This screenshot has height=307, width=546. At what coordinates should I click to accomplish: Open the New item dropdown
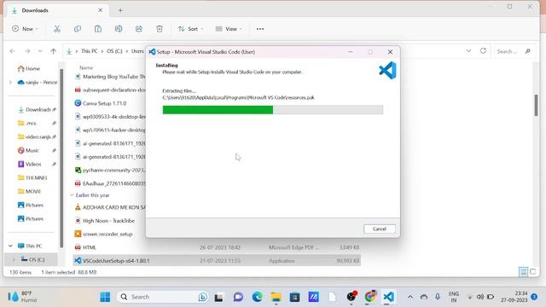pyautogui.click(x=25, y=29)
